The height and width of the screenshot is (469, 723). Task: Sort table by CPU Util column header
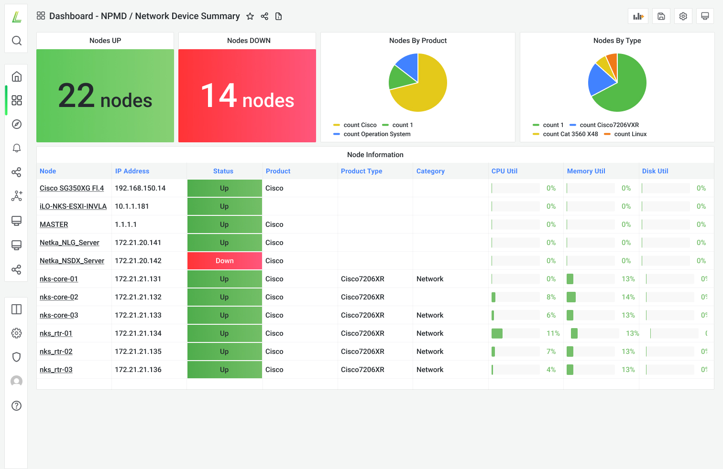pos(504,171)
